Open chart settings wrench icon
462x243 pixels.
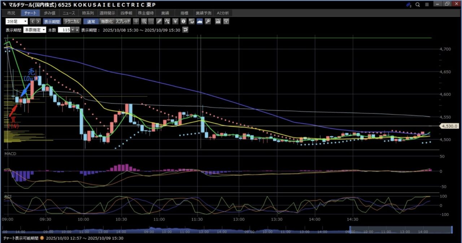(208, 21)
